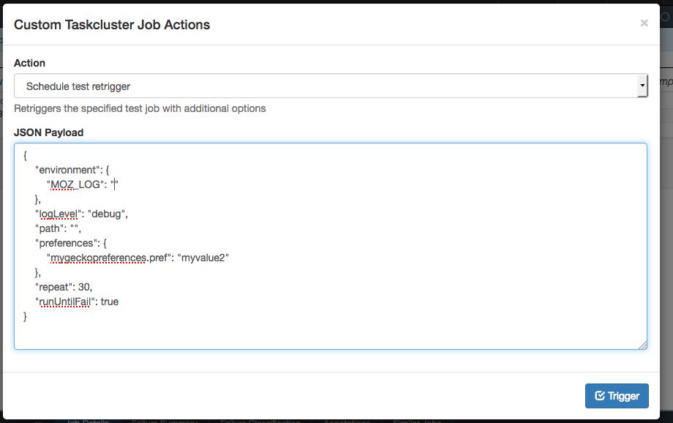The image size is (673, 423).
Task: Click the "debug" logLevel value
Action: pyautogui.click(x=108, y=214)
